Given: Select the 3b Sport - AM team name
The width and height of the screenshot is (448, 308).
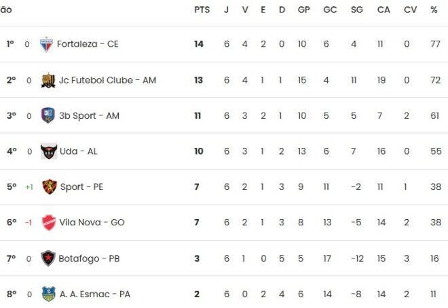Looking at the screenshot, I should coord(89,115).
